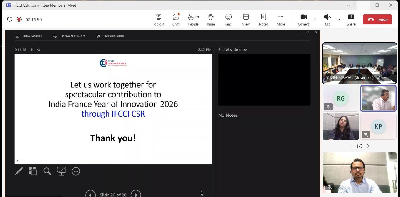Open the Notes panel

click(x=263, y=19)
